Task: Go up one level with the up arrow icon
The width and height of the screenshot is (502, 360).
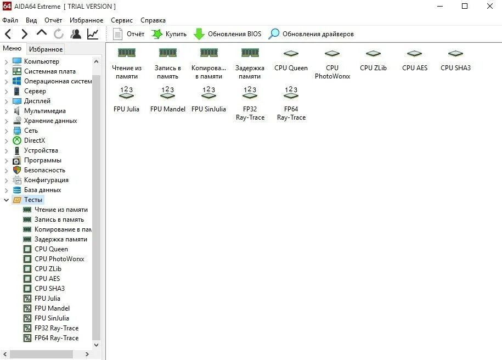Action: [42, 33]
